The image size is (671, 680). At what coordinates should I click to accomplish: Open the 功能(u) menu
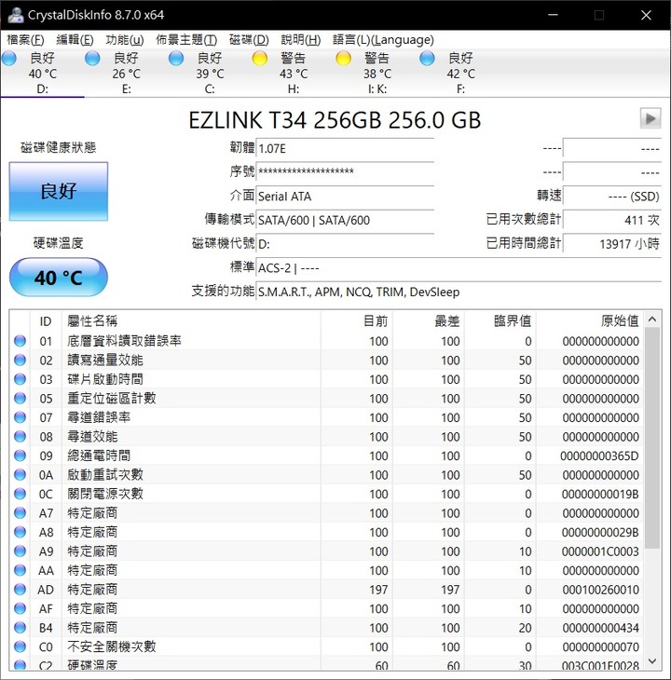[x=125, y=40]
